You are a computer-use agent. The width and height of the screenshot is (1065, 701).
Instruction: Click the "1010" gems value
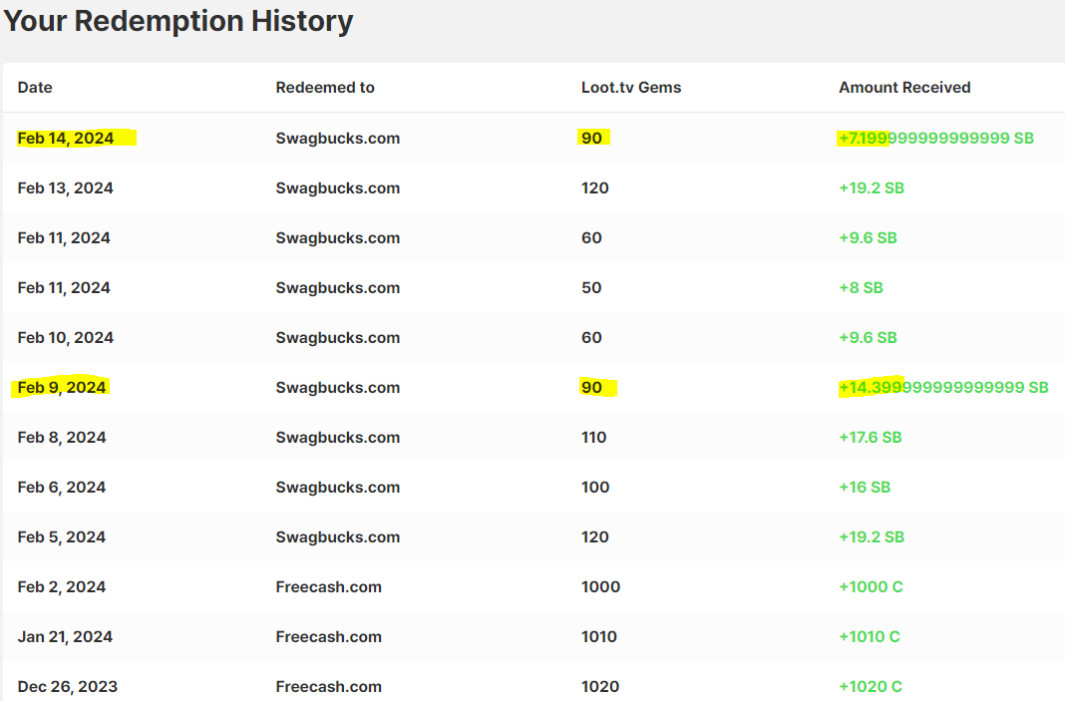coord(599,637)
